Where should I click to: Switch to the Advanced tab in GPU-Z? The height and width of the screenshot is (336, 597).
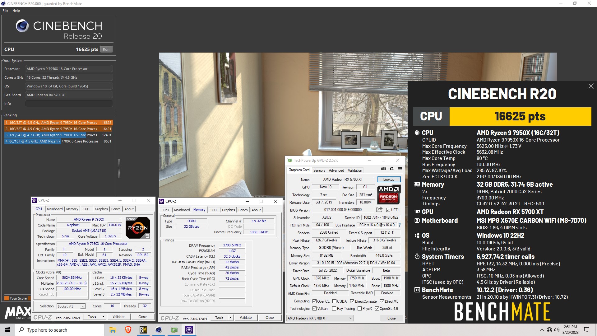tap(336, 170)
